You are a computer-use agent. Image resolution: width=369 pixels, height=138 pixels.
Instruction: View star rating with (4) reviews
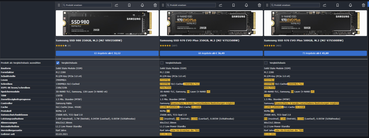coord(63,46)
